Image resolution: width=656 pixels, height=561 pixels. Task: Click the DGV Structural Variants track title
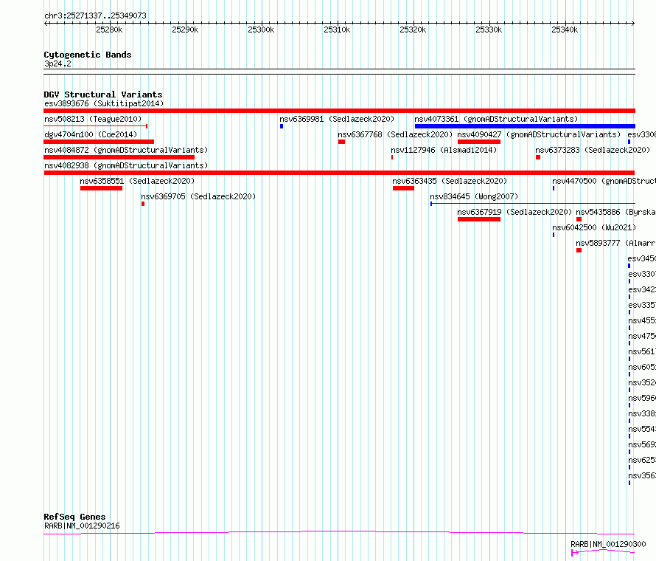103,94
